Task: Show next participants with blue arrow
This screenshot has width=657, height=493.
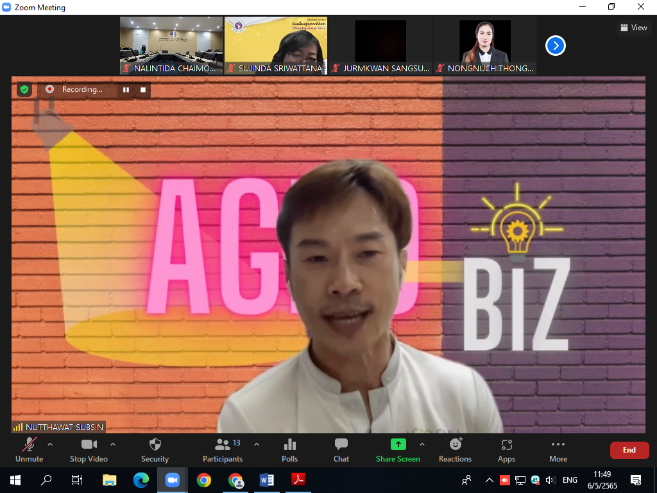Action: [556, 46]
